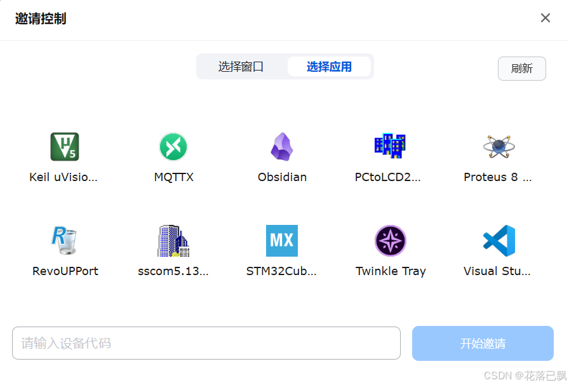Select the Visual Studio Code icon
569x385 pixels.
pyautogui.click(x=499, y=241)
